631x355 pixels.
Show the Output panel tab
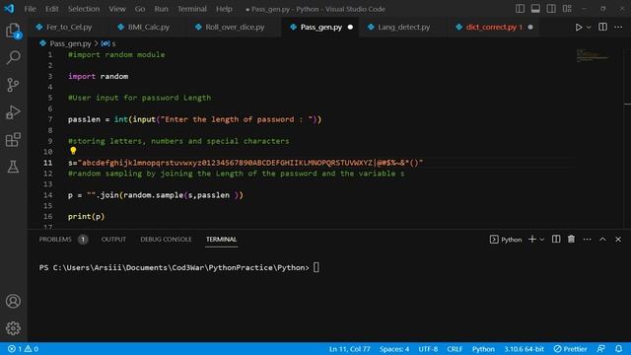pos(113,239)
